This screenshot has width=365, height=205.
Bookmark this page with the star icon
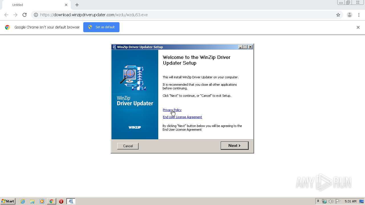pyautogui.click(x=338, y=15)
